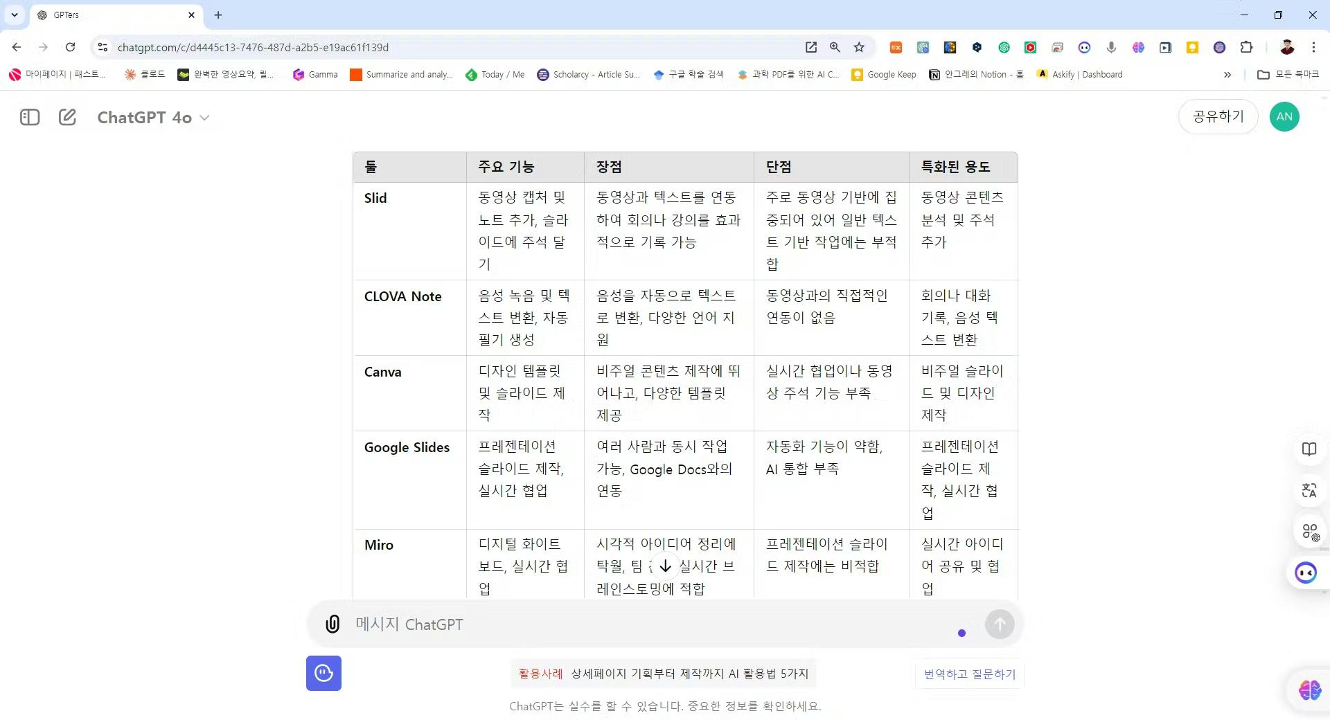Open the Chrome three-dot menu
Viewport: 1330px width, 720px height.
[x=1313, y=47]
